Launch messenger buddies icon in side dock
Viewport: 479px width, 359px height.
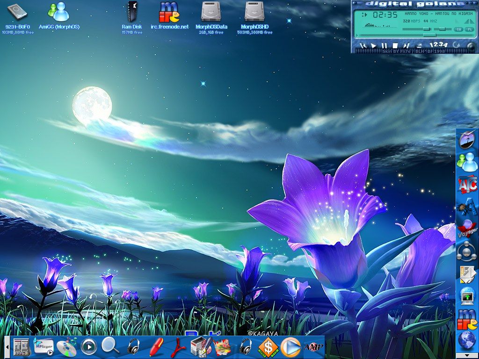(467, 162)
